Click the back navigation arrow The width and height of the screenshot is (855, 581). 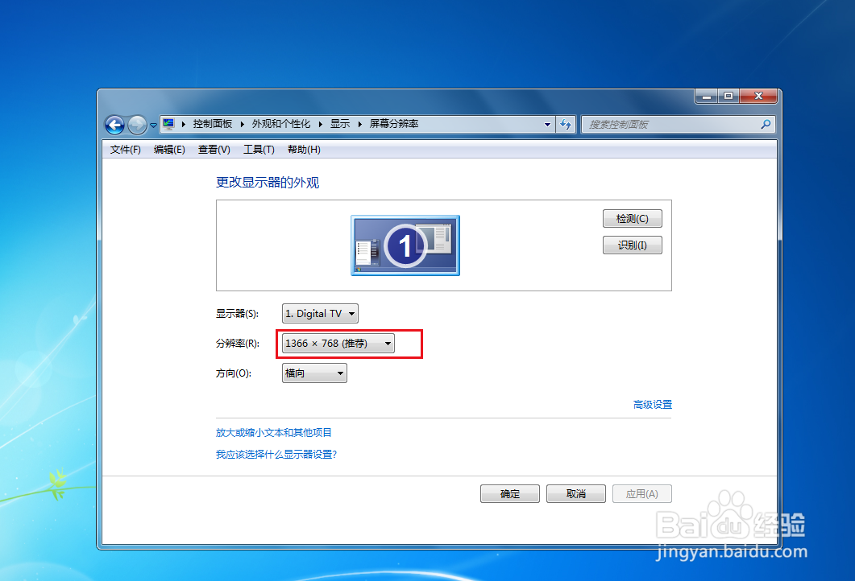[x=114, y=125]
